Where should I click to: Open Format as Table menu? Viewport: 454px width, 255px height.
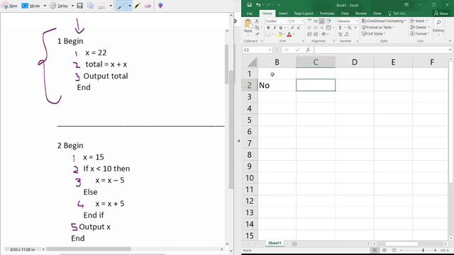(x=378, y=28)
